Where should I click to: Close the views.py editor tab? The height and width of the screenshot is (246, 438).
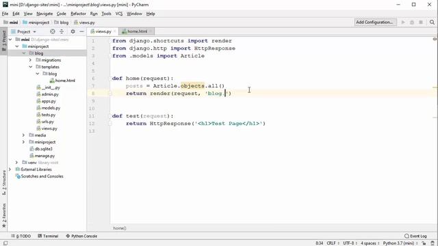(114, 31)
